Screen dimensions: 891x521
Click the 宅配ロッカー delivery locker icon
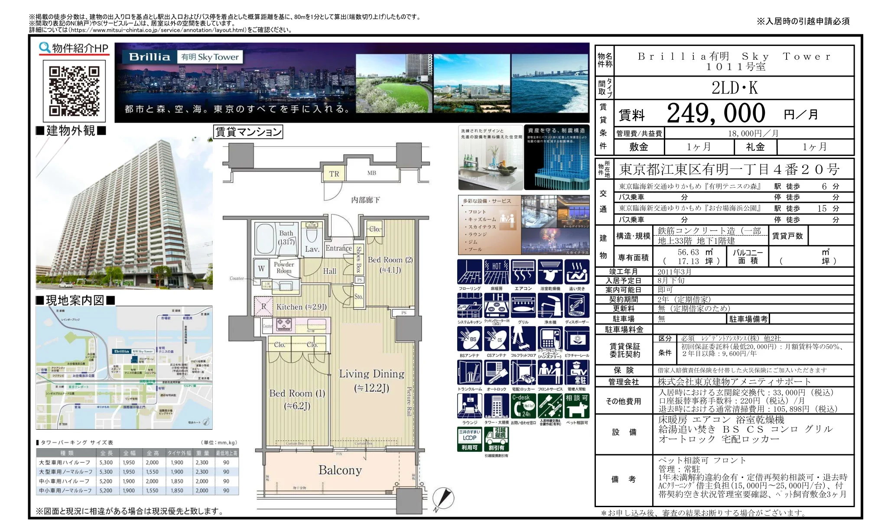[524, 372]
